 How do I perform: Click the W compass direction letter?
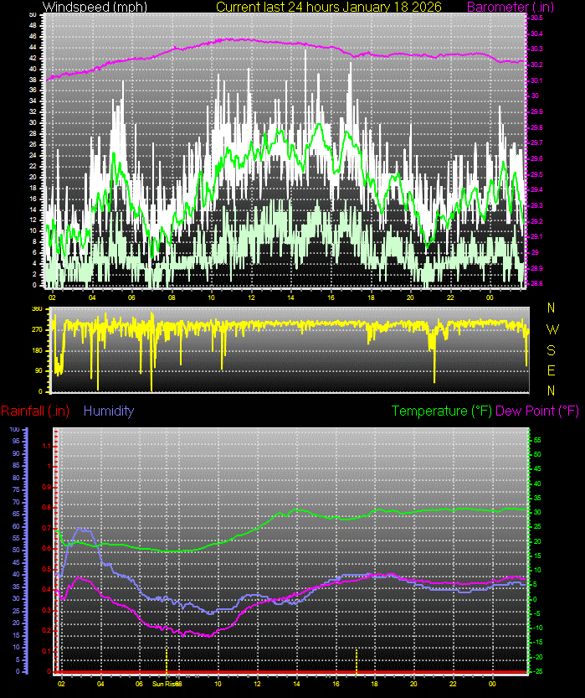552,329
